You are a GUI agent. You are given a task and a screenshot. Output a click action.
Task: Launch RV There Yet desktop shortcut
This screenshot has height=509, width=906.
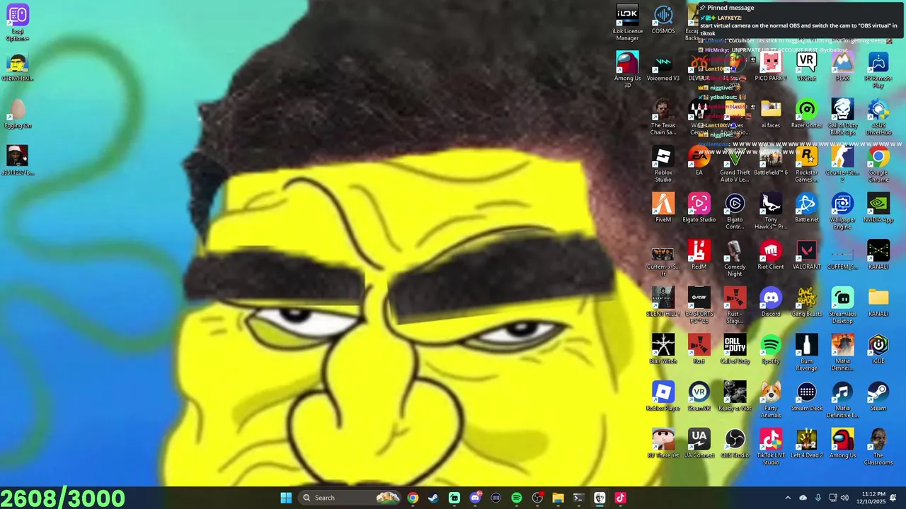click(x=663, y=444)
